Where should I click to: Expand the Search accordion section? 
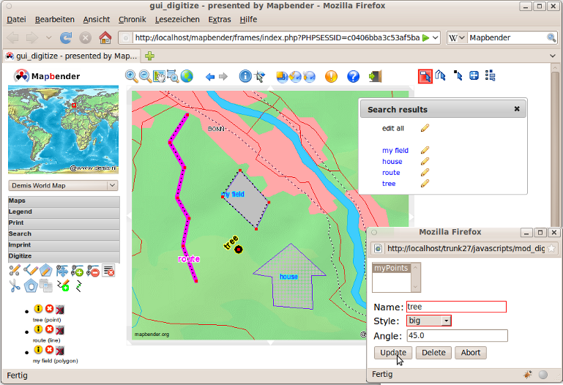coord(64,234)
